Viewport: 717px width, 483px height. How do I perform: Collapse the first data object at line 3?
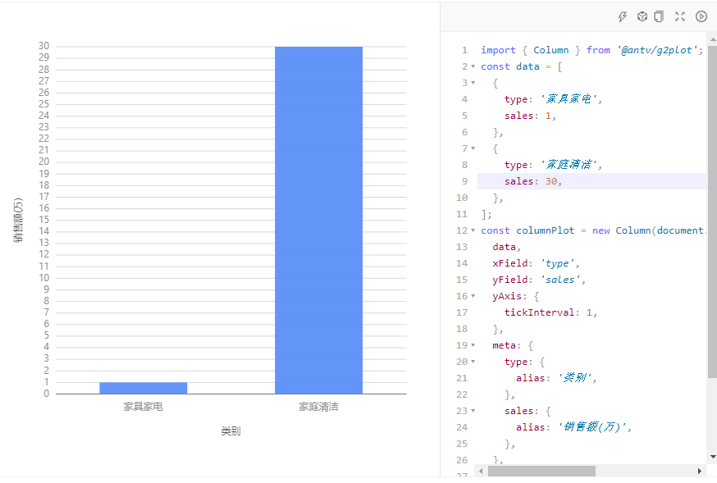tap(473, 83)
